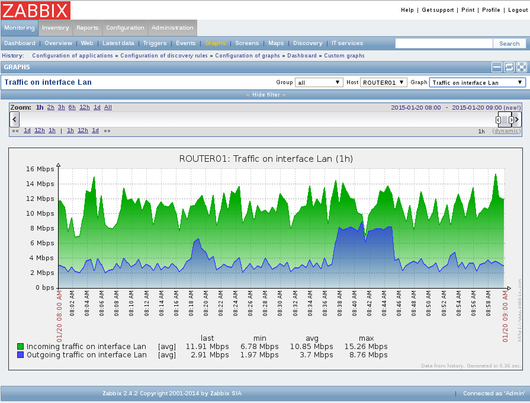This screenshot has width=530, height=403.
Task: Click the double right arrows »» navigation
Action: 107,130
